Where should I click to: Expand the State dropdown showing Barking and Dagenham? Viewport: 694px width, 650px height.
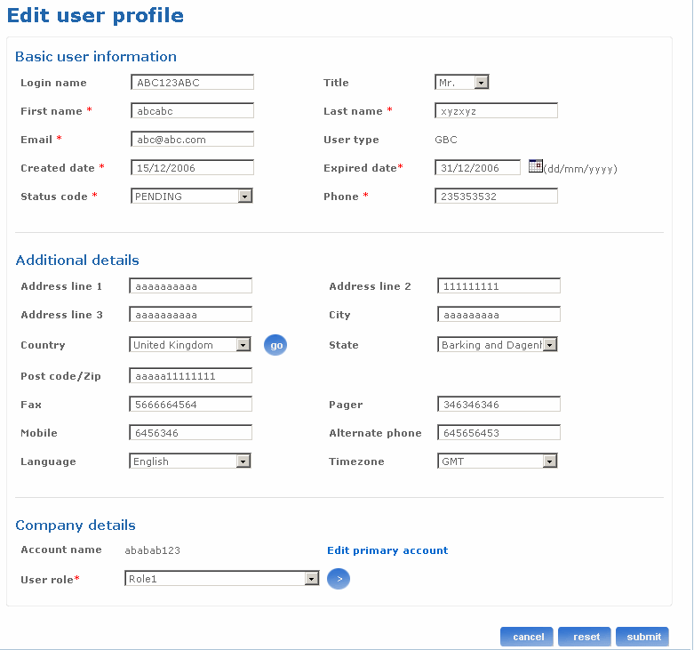[497, 345]
